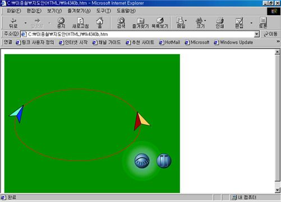
Task: Open the Back button history dropdown arrow
Action: [25, 23]
